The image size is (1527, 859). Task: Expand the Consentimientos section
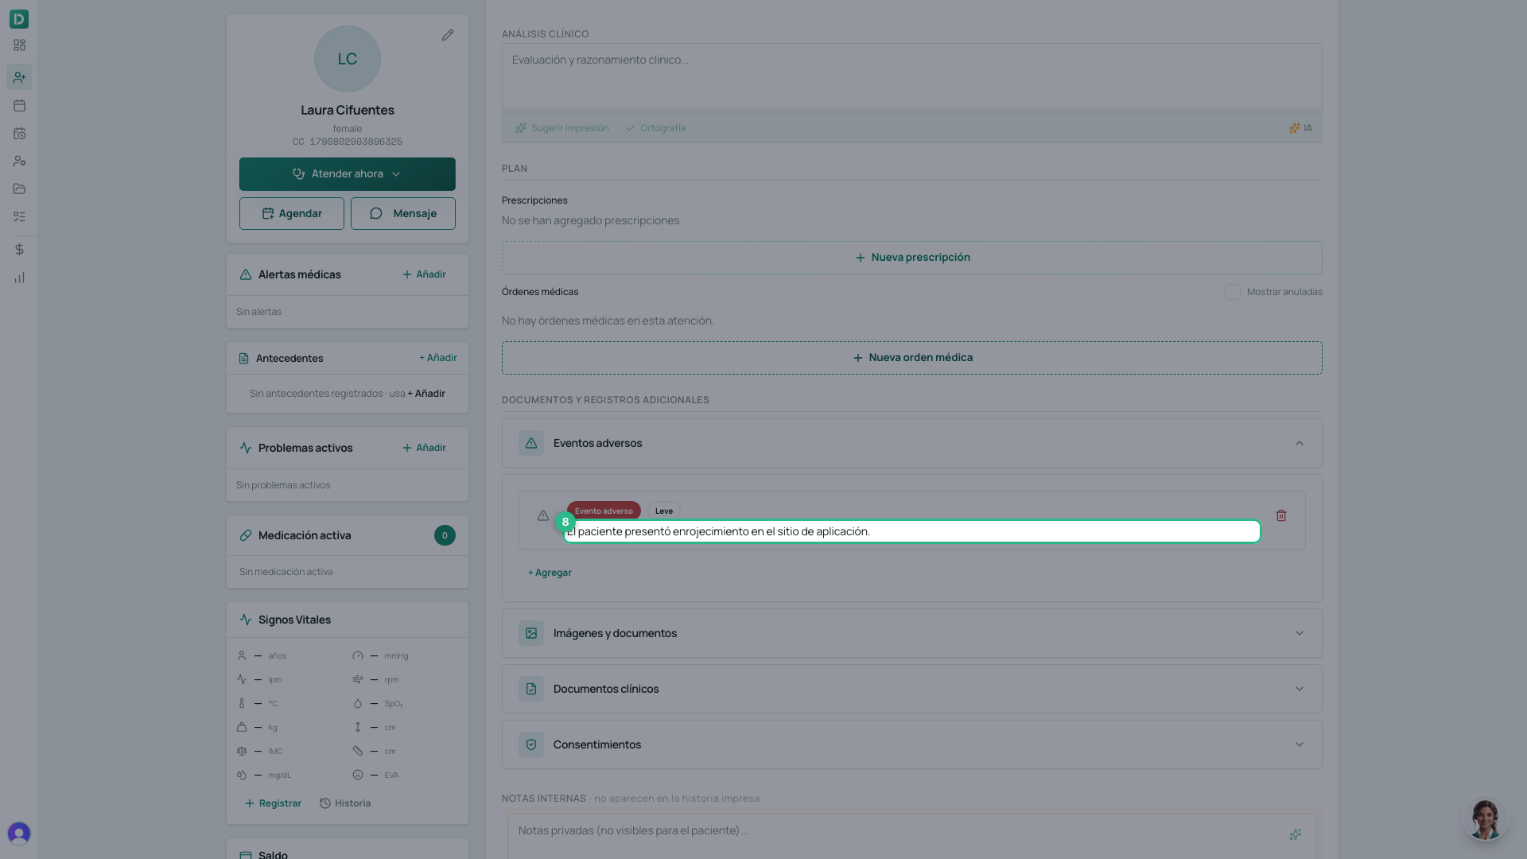[912, 744]
